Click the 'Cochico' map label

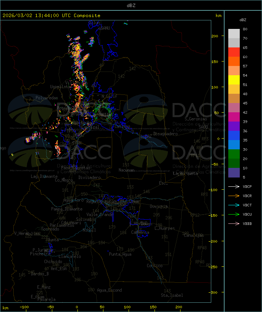pos(155,266)
